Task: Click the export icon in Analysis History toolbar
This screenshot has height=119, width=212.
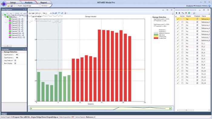Action: pyautogui.click(x=65, y=13)
